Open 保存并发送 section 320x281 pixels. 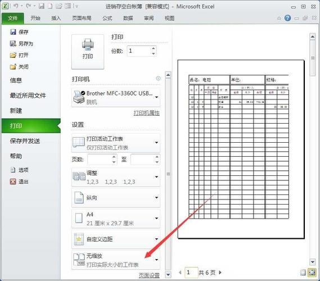point(25,141)
